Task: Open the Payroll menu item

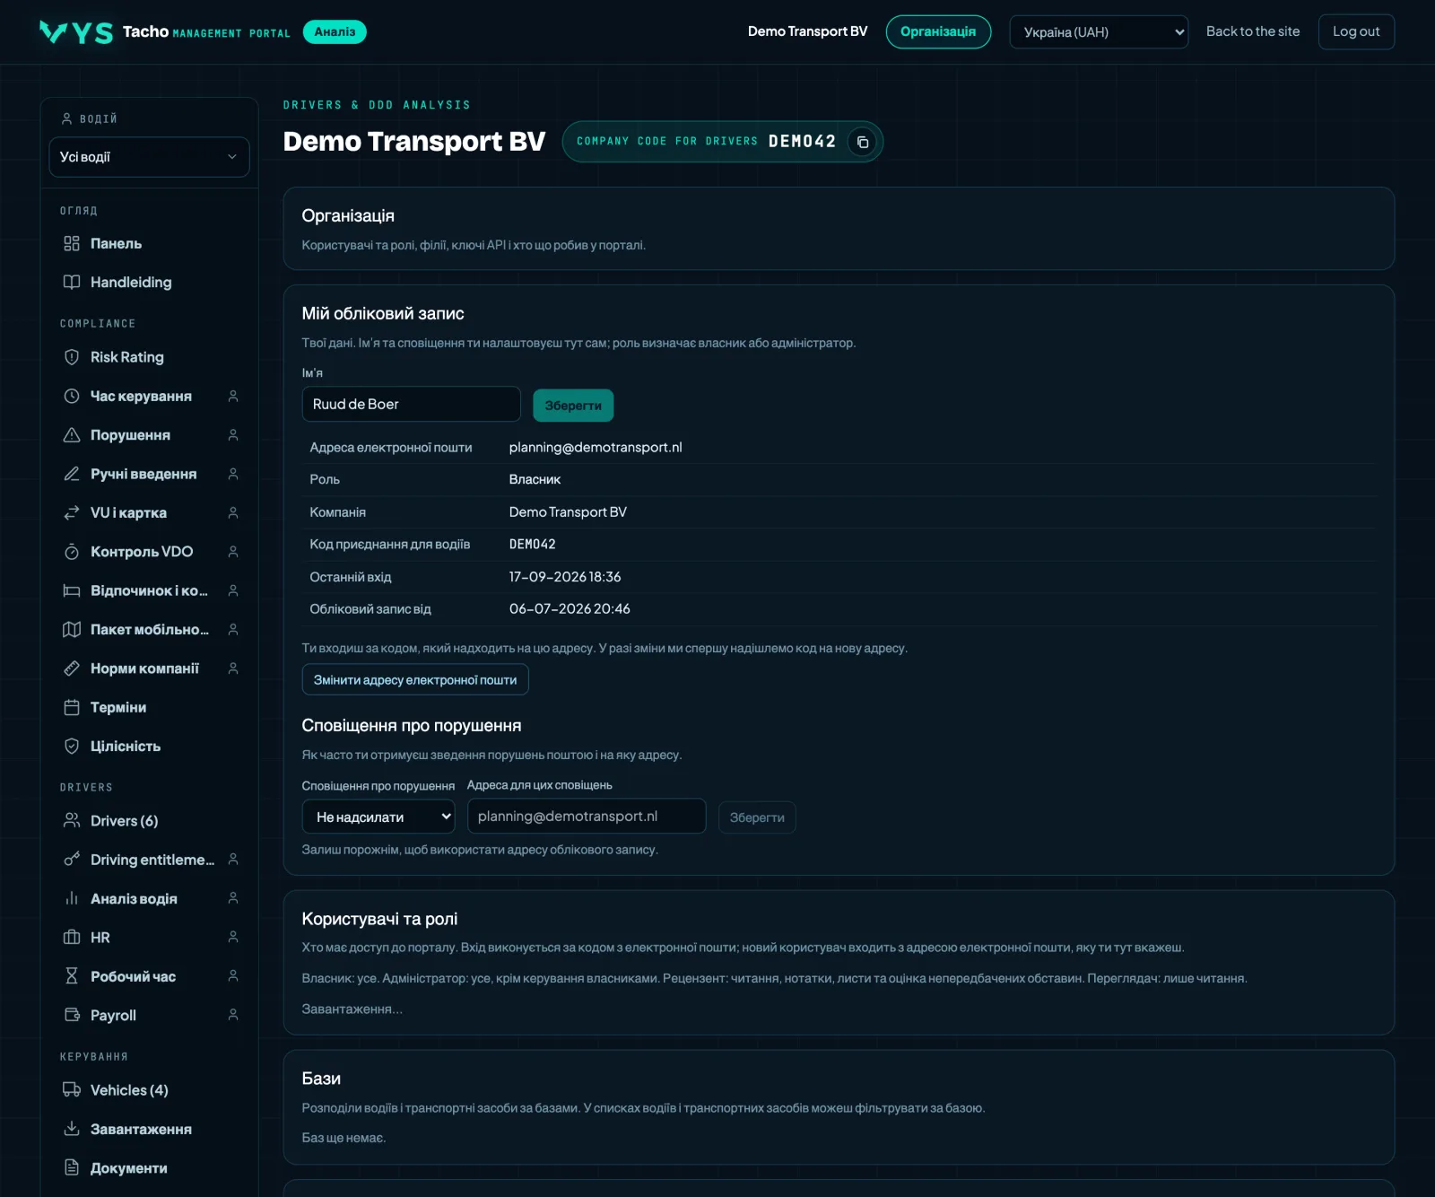Action: click(113, 1015)
